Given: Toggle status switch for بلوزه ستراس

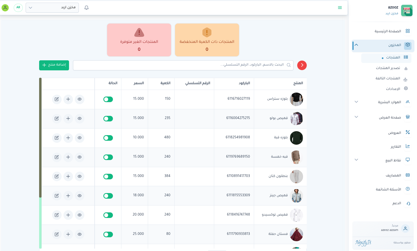Looking at the screenshot, I should point(108,99).
